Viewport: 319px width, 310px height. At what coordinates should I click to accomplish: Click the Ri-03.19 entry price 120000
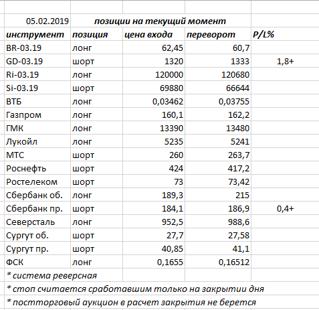tap(154, 74)
